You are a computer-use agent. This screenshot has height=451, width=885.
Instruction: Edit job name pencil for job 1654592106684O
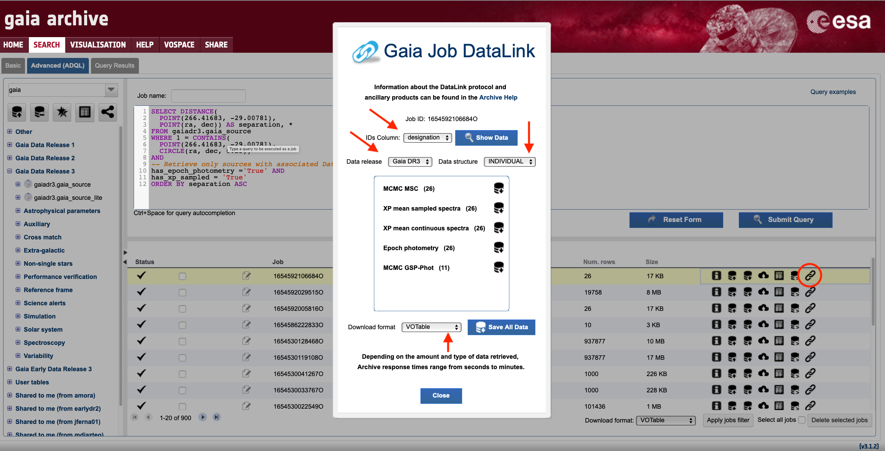(246, 276)
